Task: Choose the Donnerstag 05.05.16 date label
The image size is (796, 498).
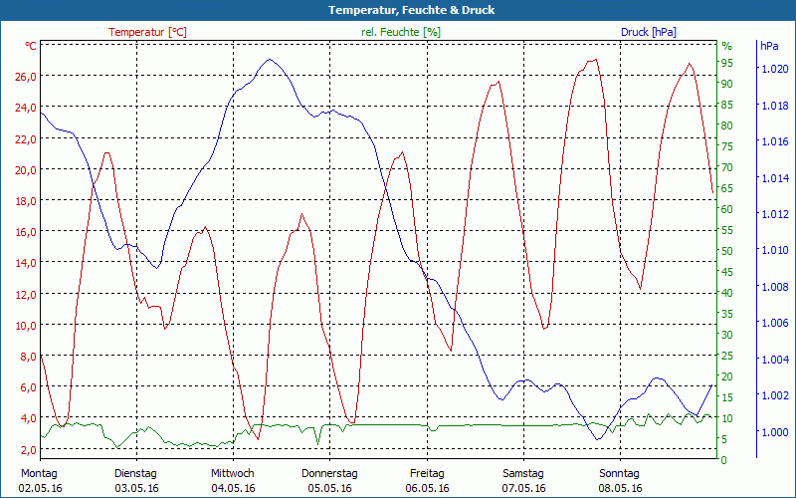Action: (329, 481)
